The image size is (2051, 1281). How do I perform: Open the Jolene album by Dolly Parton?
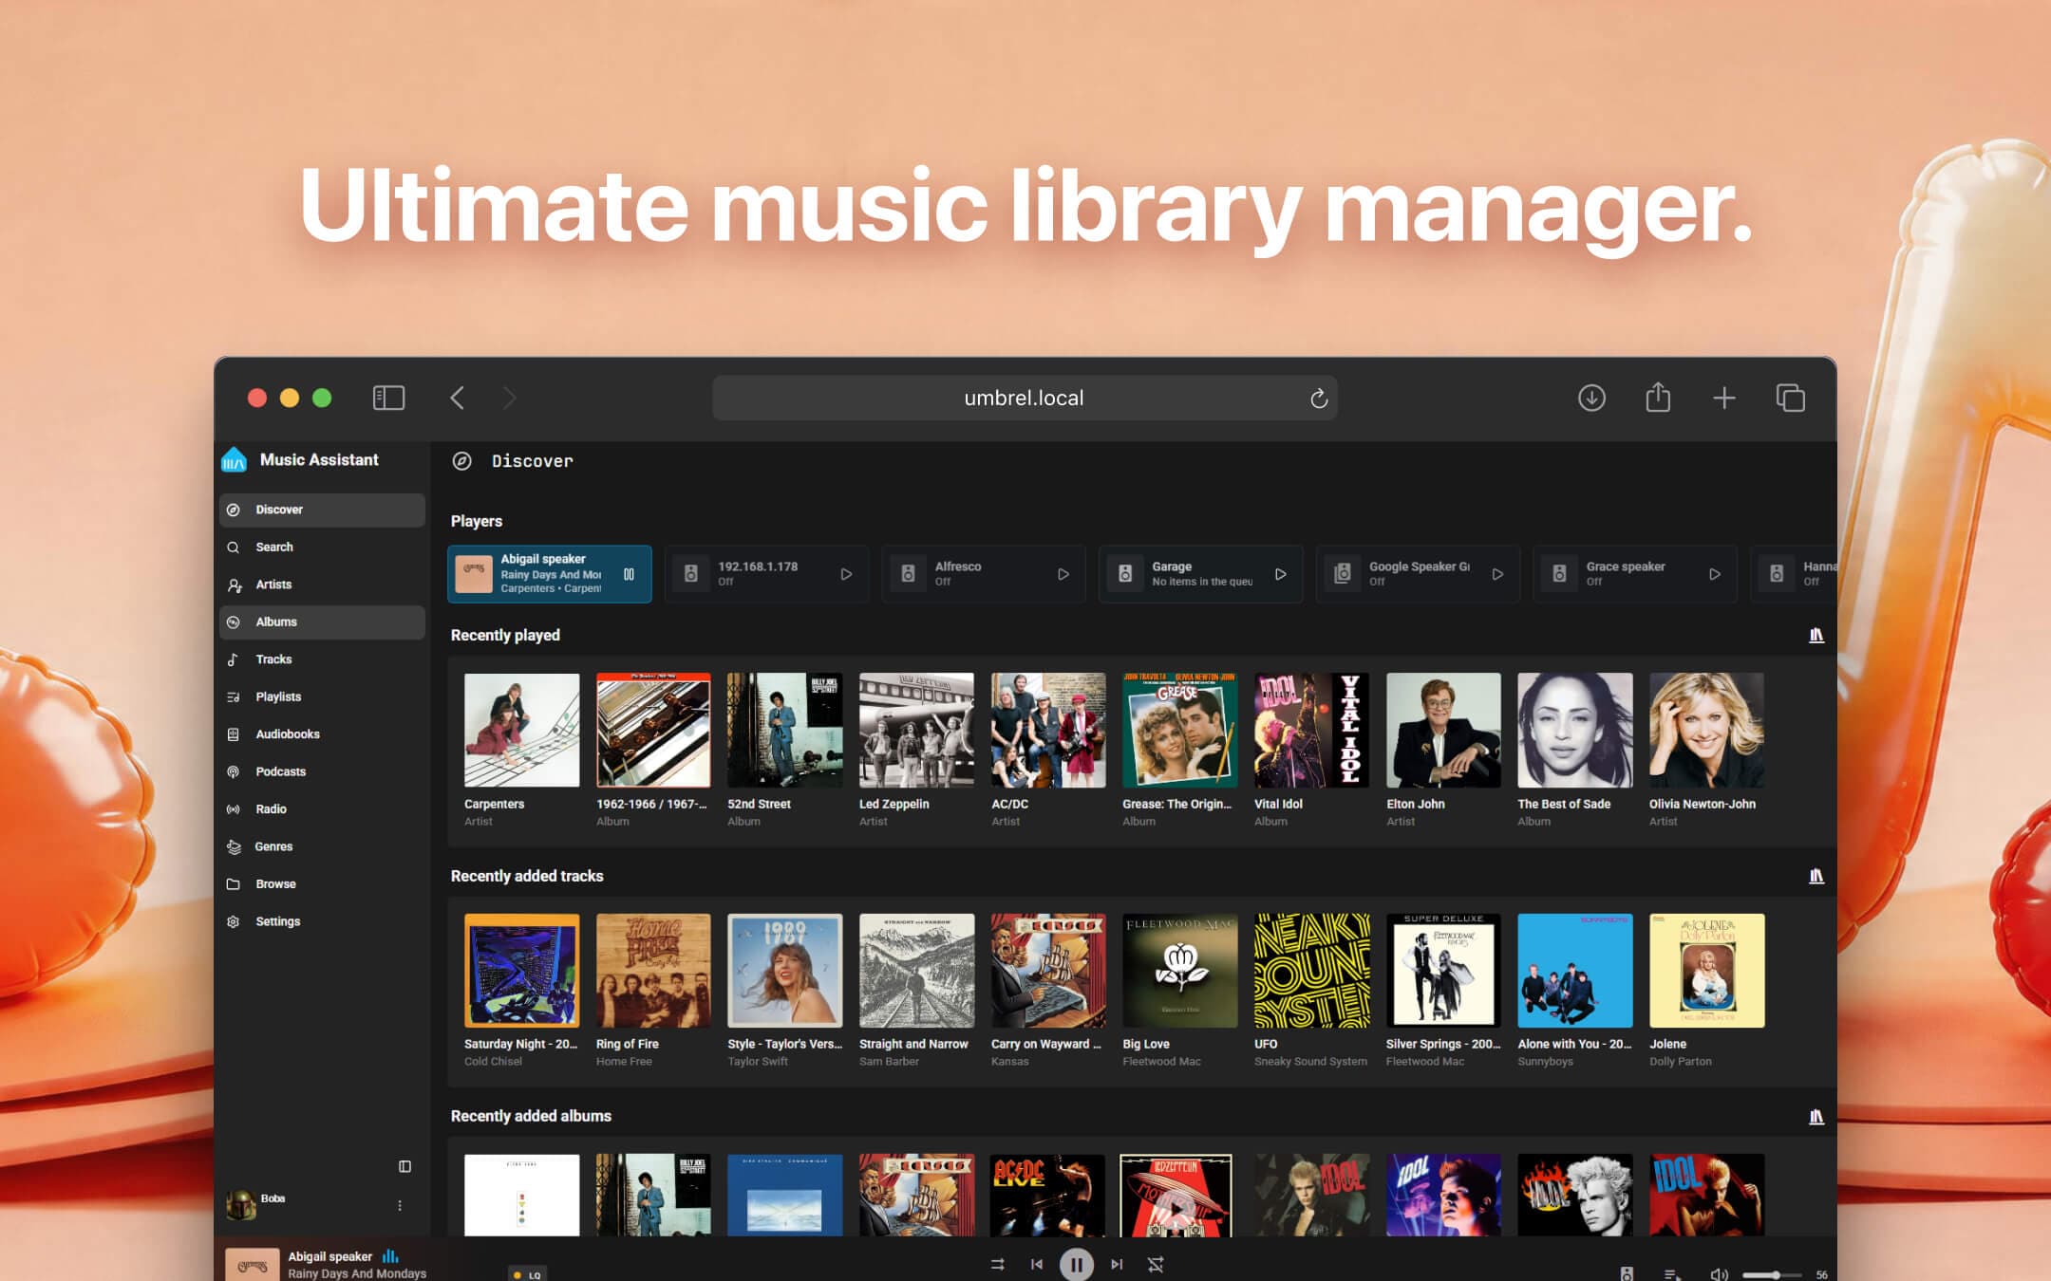(x=1705, y=970)
